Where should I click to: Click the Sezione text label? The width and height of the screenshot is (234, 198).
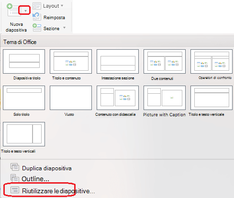point(52,29)
